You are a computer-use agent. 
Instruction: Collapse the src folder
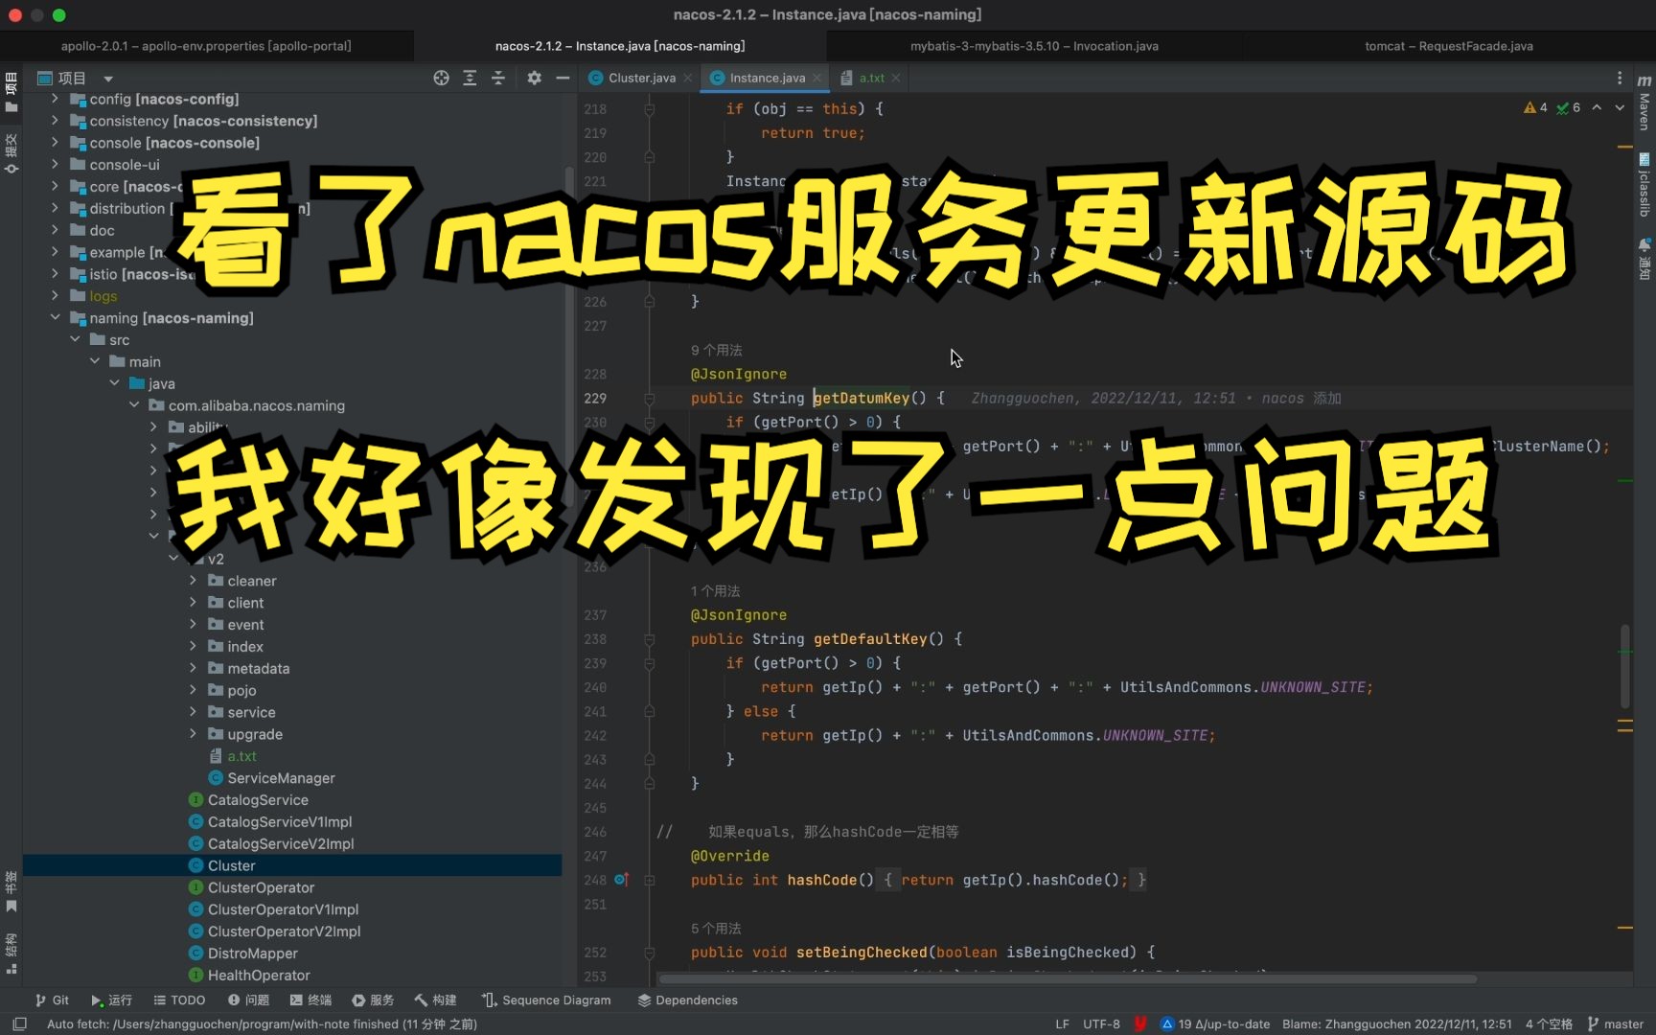coord(75,339)
